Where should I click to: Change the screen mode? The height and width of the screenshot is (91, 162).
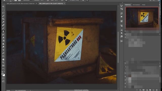coord(3,81)
